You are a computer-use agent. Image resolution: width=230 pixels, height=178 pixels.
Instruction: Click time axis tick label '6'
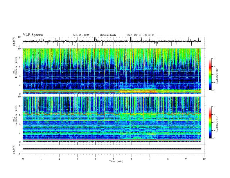click(132, 159)
